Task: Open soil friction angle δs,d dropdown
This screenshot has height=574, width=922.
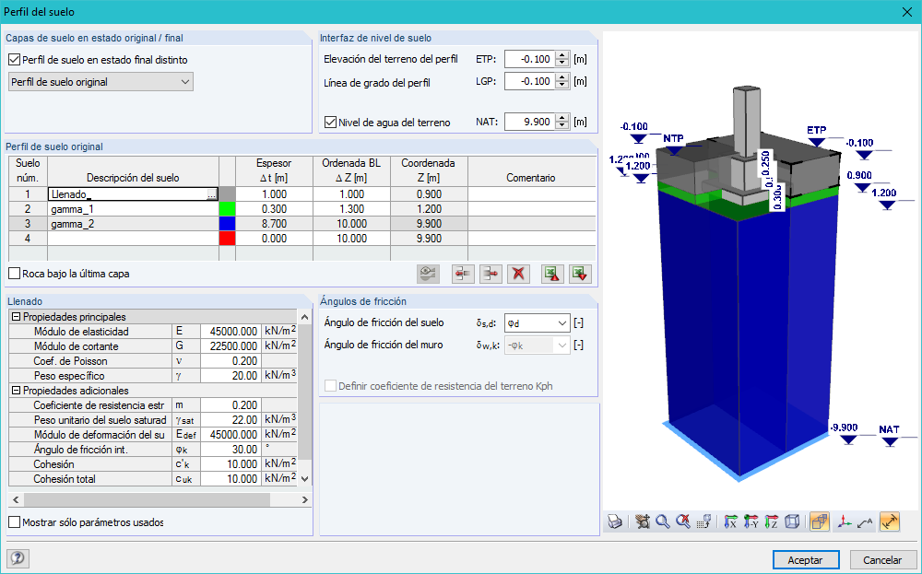Action: click(x=537, y=323)
